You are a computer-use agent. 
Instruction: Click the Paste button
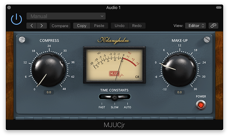click(99, 26)
